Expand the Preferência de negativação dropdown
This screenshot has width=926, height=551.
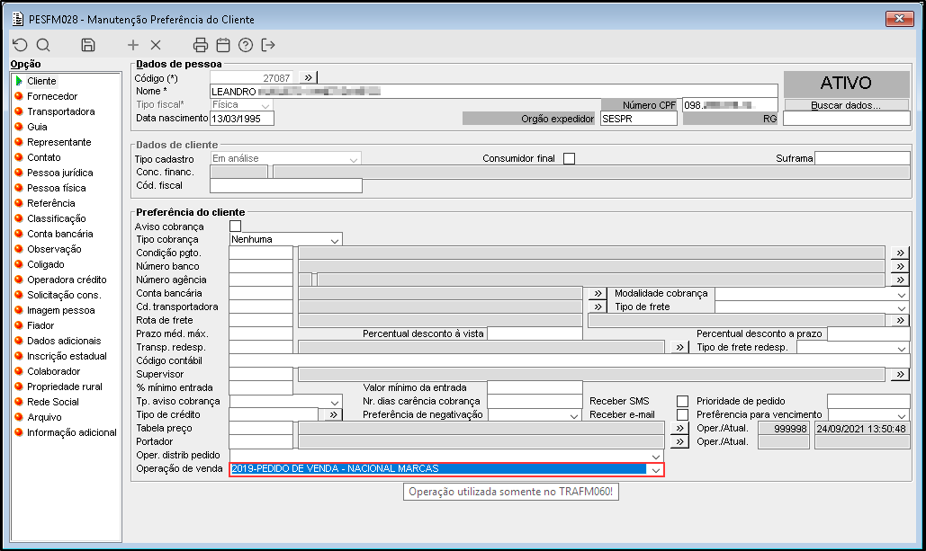pos(574,415)
